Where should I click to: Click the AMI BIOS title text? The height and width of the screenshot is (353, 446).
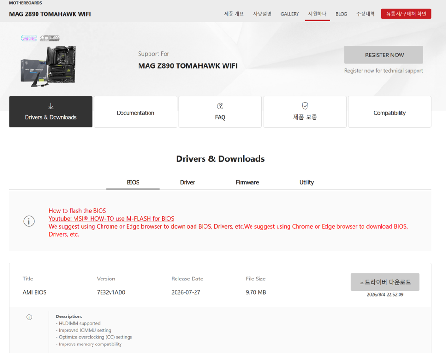[35, 292]
